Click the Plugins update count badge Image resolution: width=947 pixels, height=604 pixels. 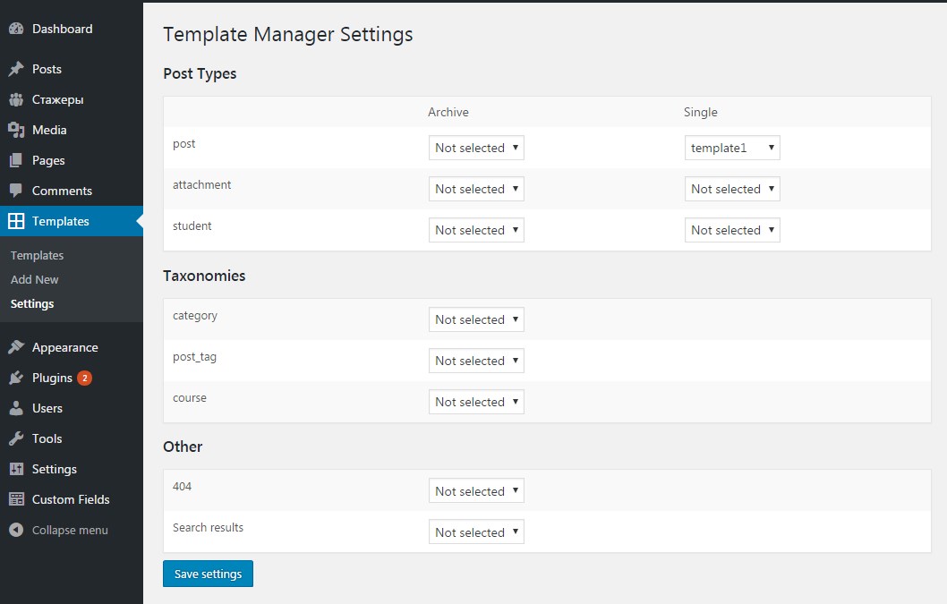point(84,378)
